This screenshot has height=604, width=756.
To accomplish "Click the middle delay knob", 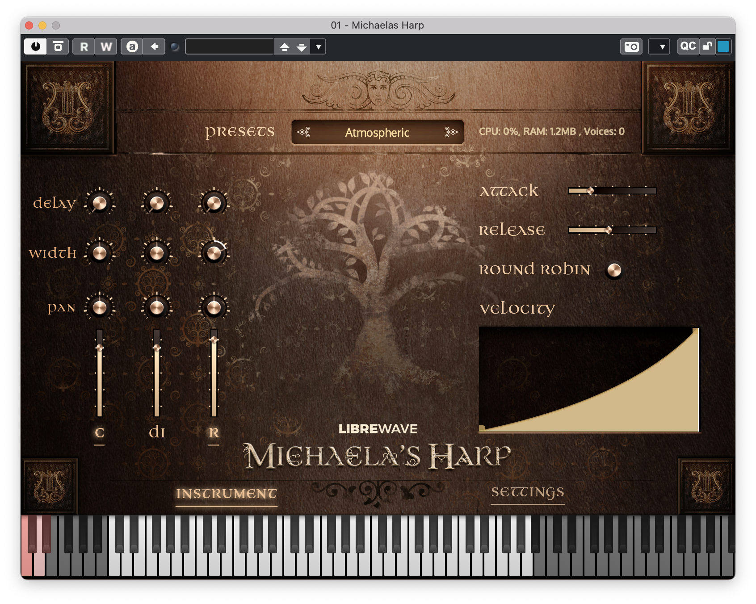I will [157, 203].
